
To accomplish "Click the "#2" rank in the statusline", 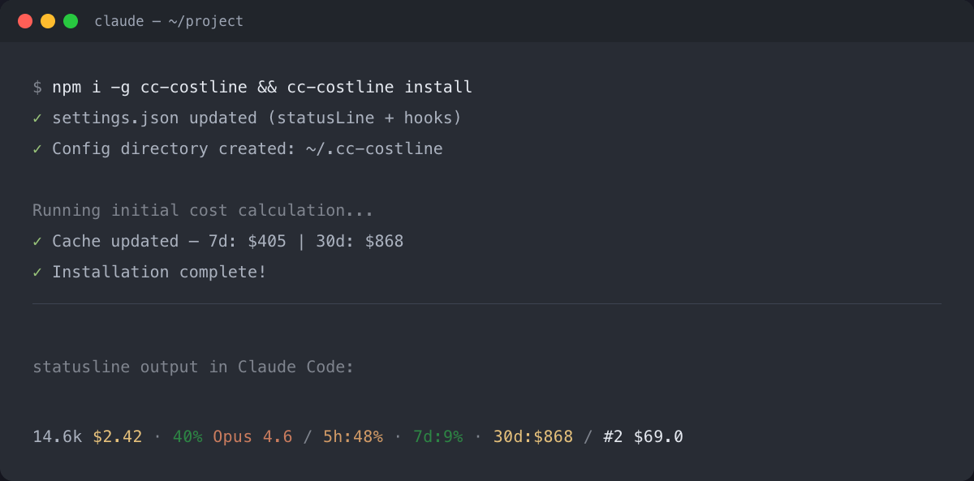I will point(613,436).
